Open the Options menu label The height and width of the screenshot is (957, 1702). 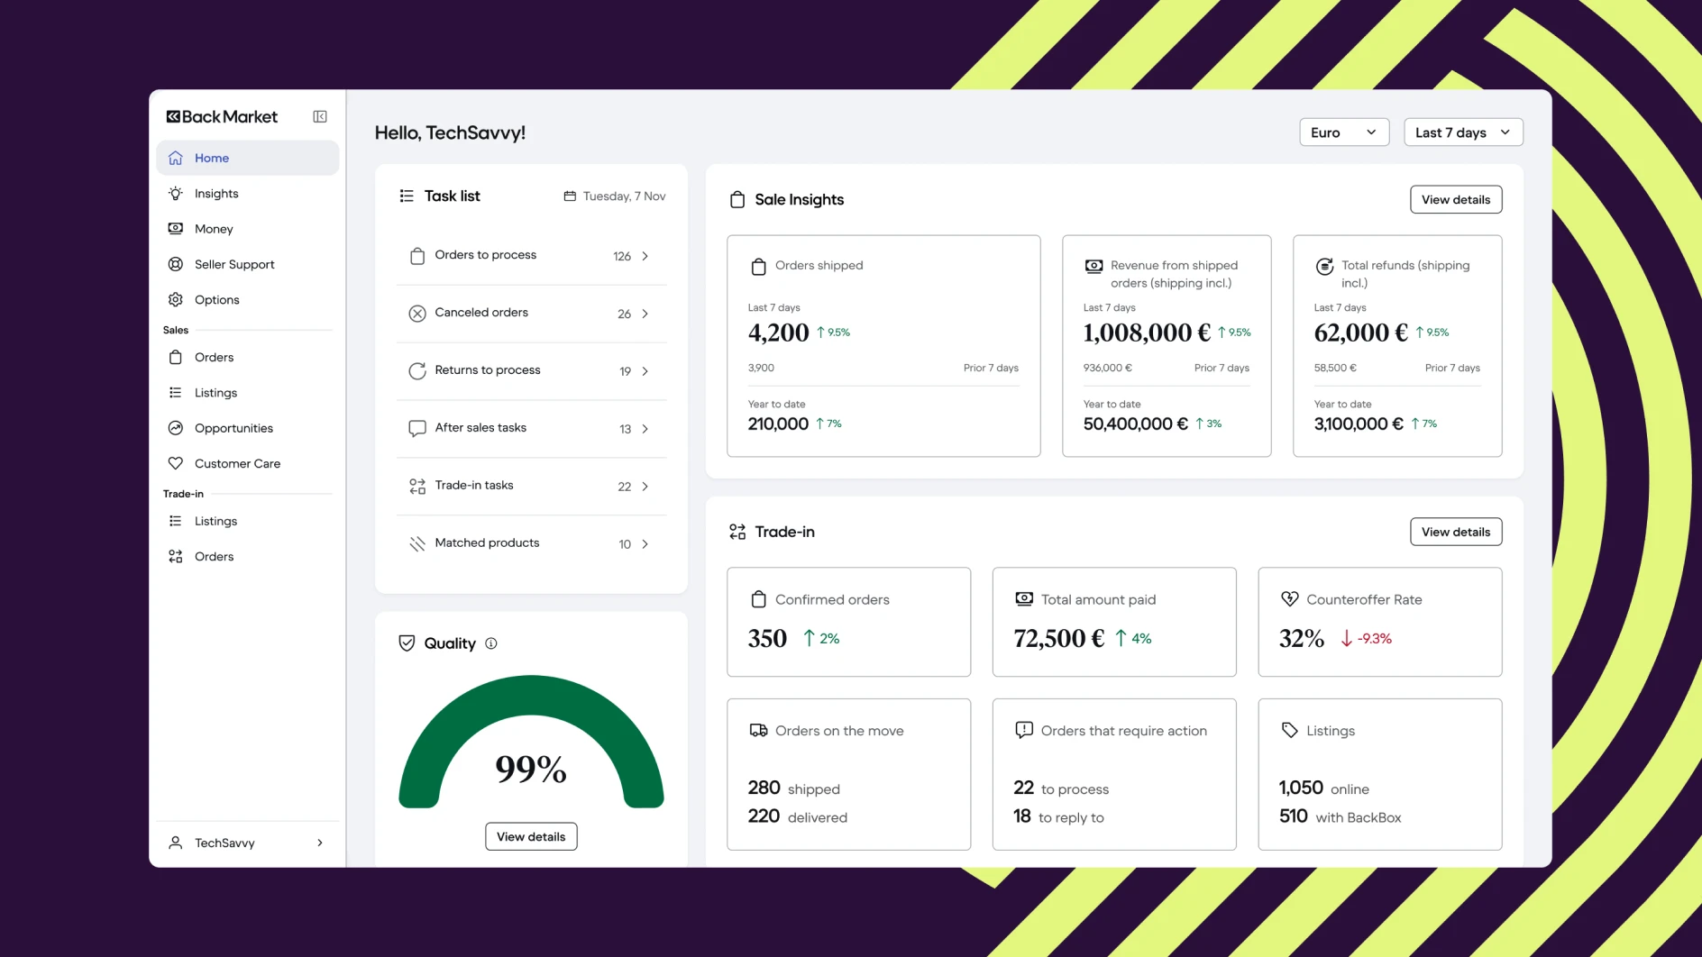[x=217, y=300]
